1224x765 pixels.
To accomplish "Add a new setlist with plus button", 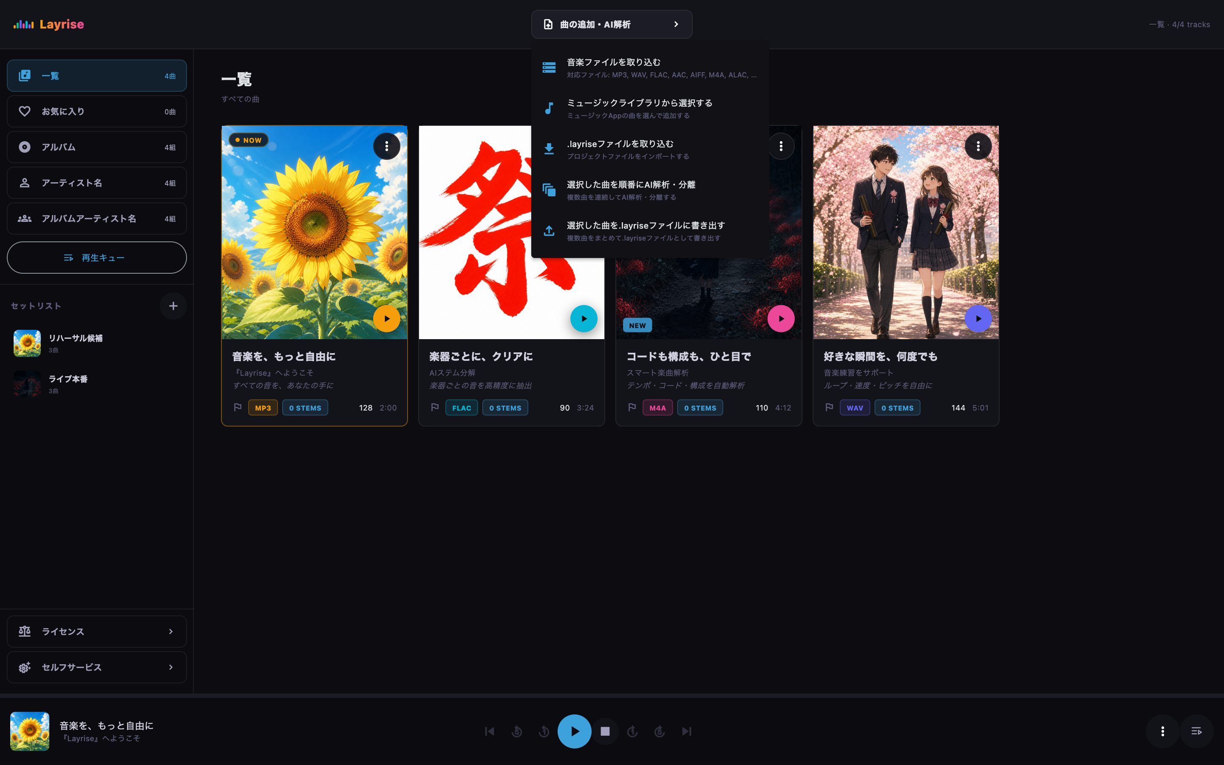I will pos(173,306).
